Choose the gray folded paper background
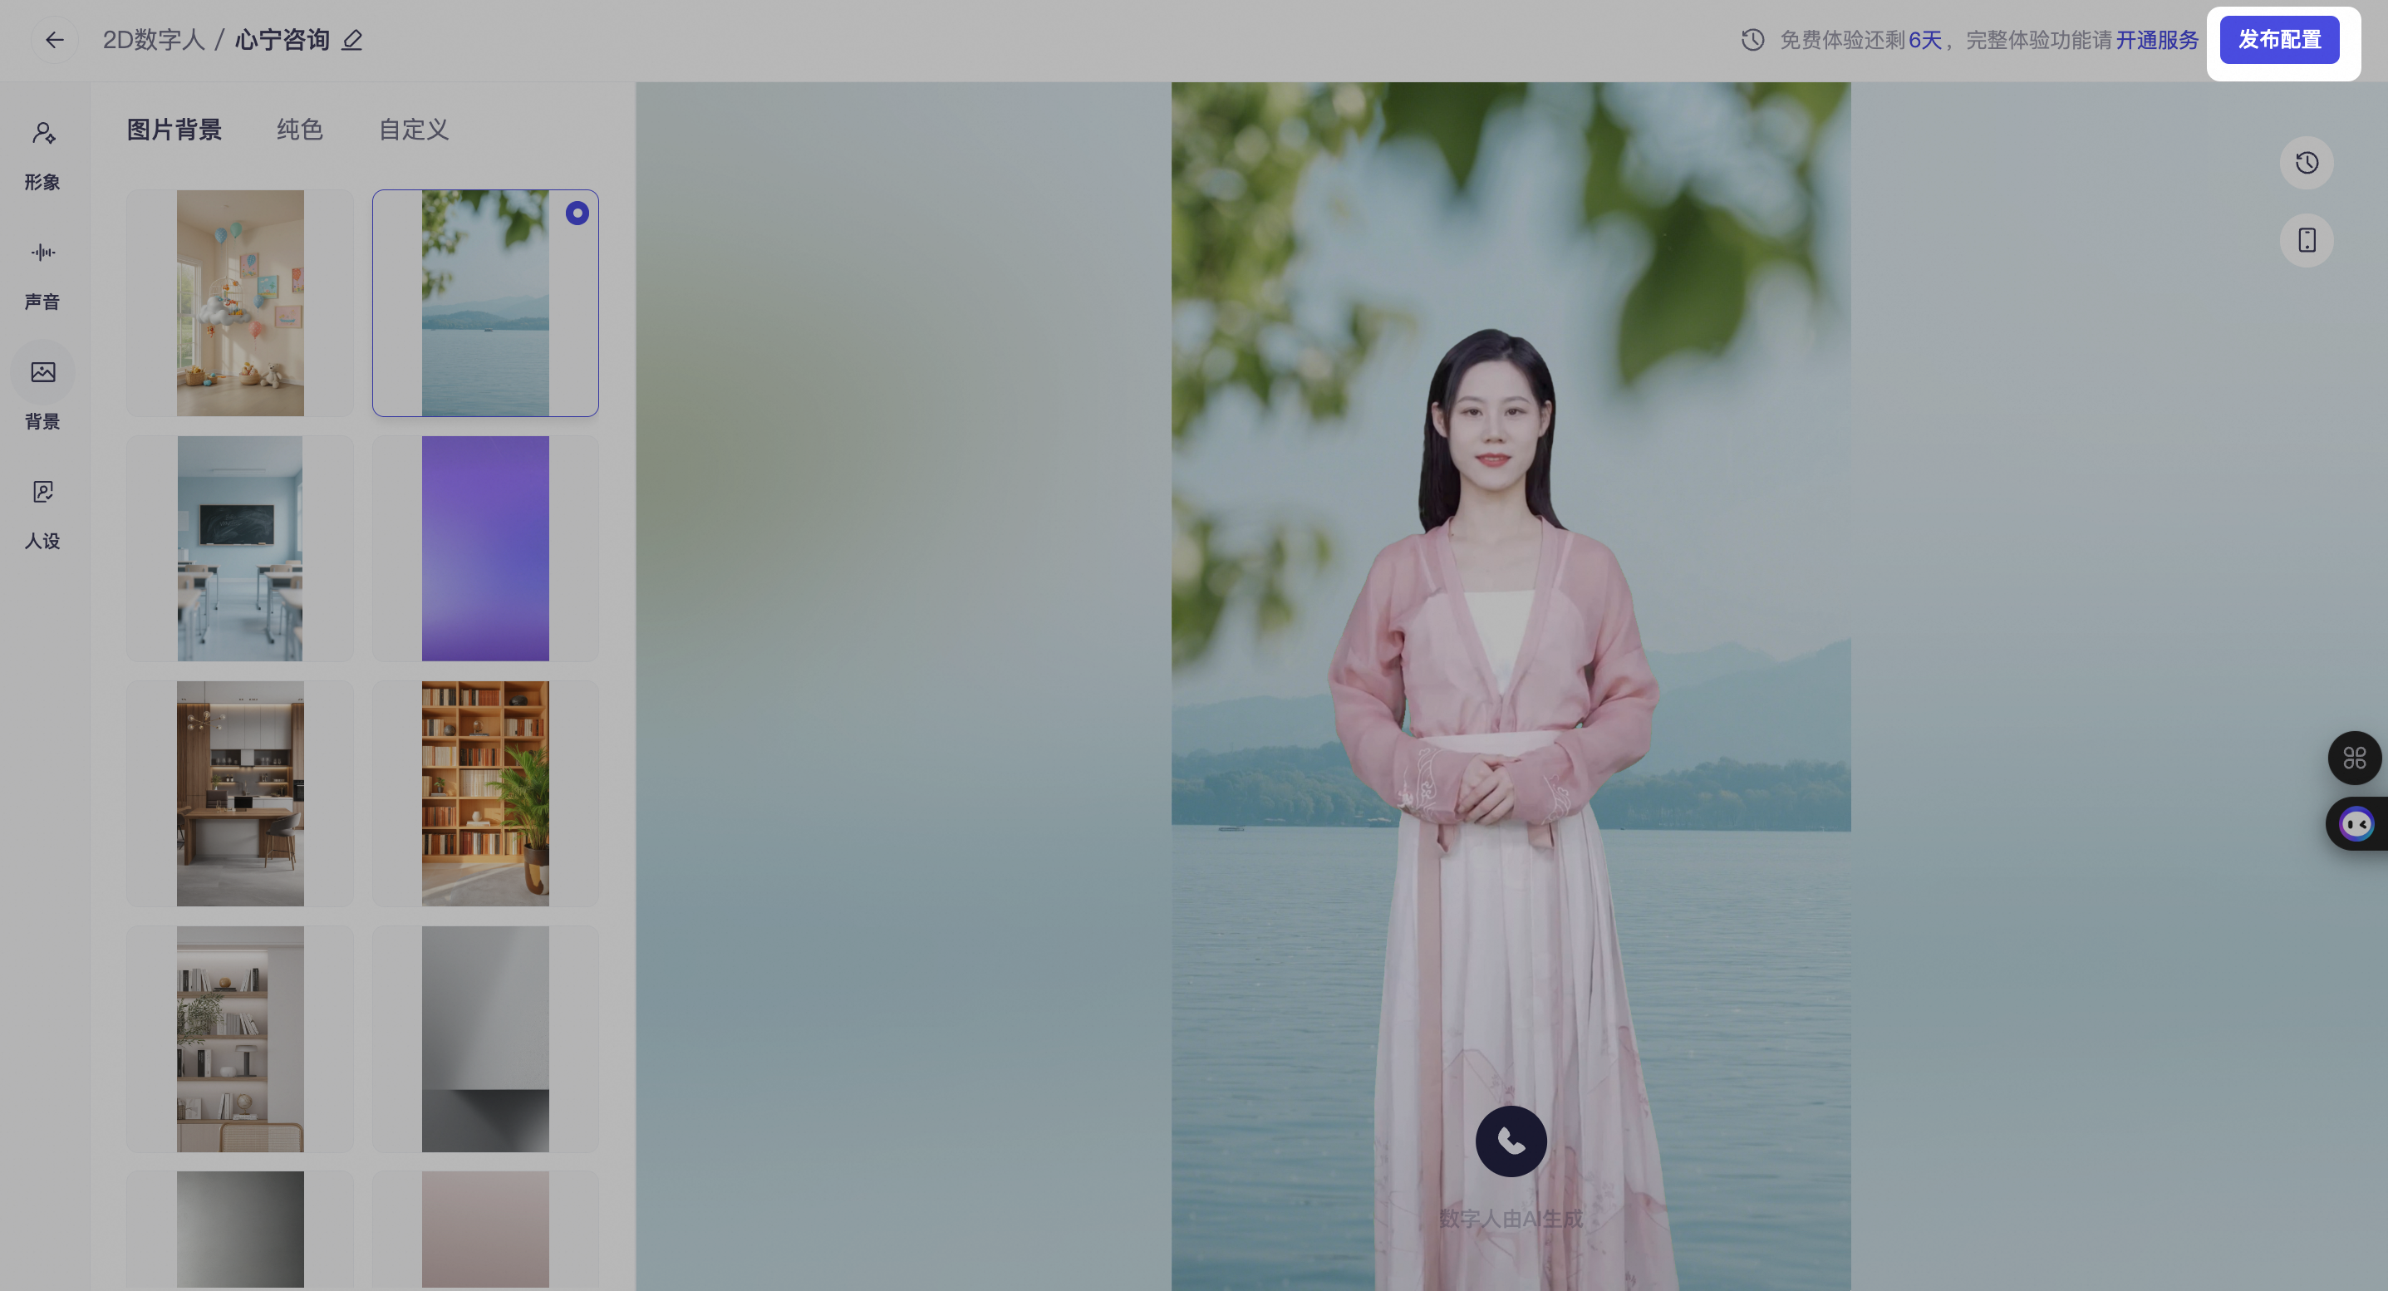 pyautogui.click(x=486, y=1039)
